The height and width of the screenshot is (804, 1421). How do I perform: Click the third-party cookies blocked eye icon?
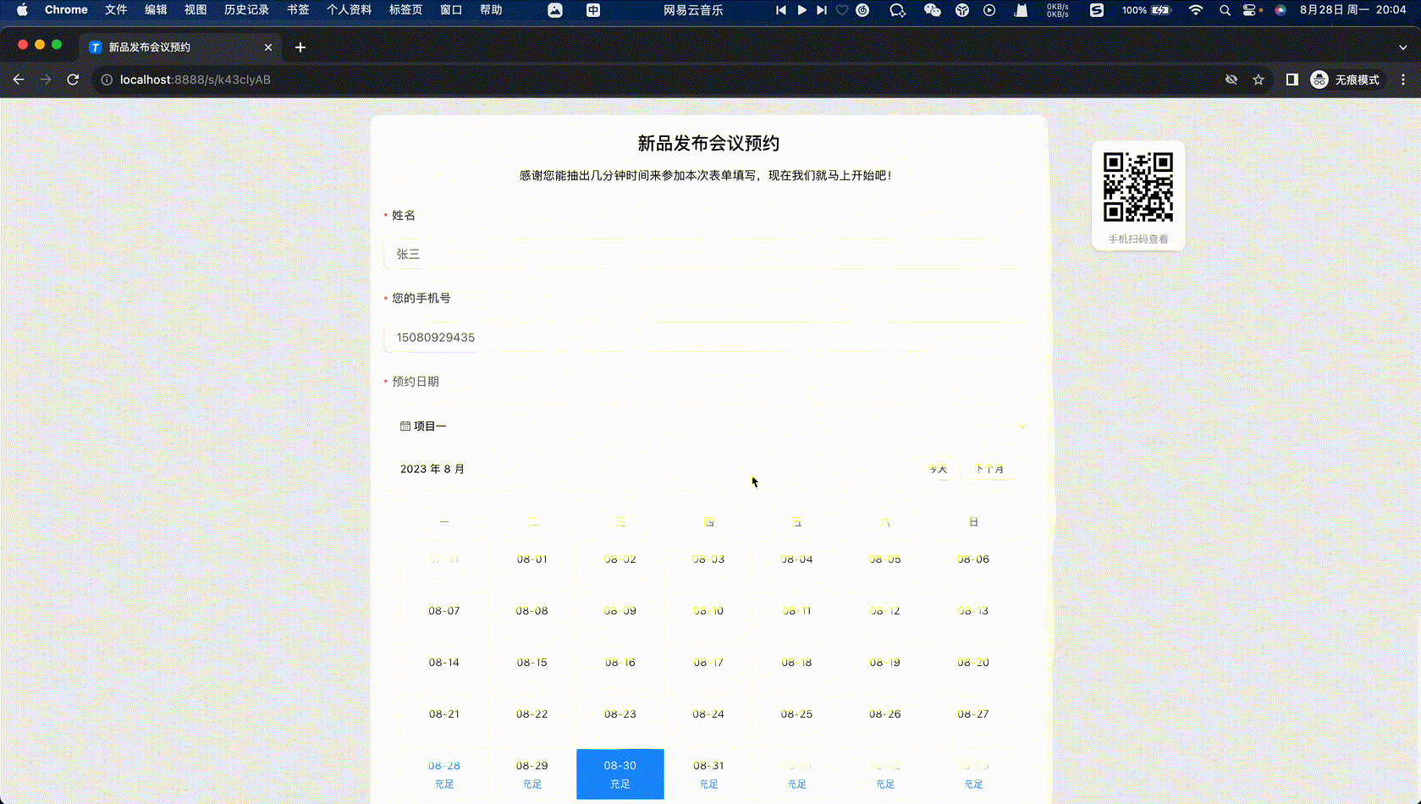pyautogui.click(x=1231, y=80)
